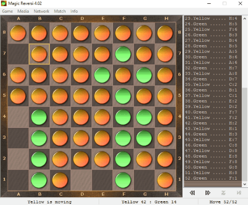The height and width of the screenshot is (205, 248).
Task: Open the Network menu
Action: click(41, 11)
